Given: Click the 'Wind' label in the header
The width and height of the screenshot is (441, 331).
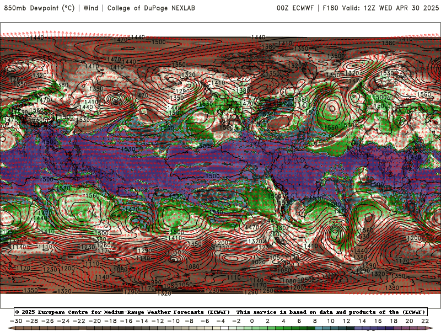Looking at the screenshot, I should pos(91,8).
